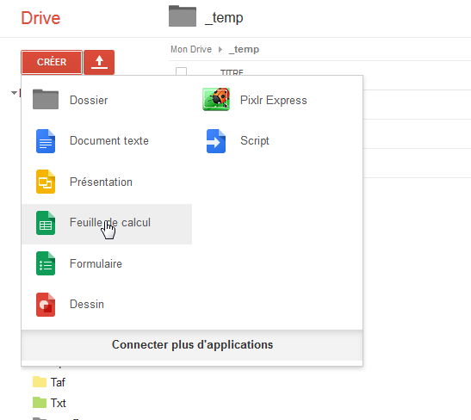471x420 pixels.
Task: Click the red CRÉER button
Action: [x=52, y=62]
